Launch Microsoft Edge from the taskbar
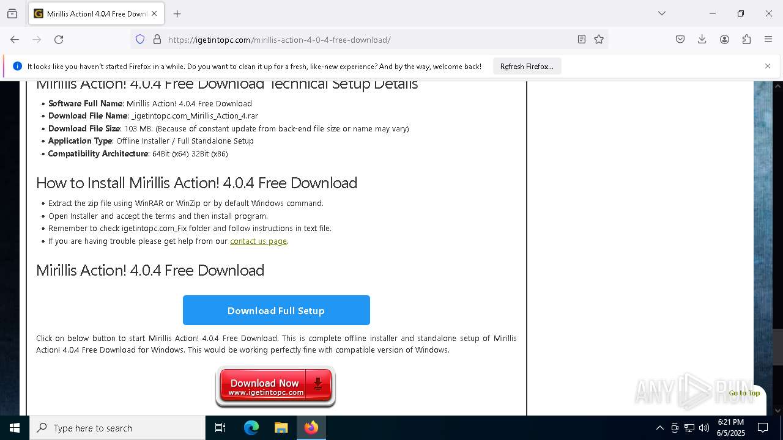 [251, 428]
